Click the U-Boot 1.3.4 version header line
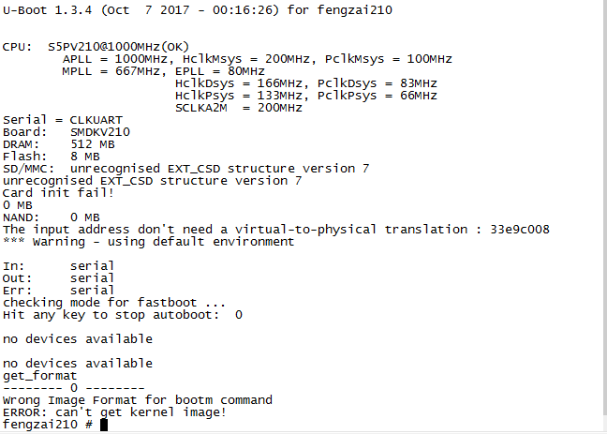This screenshot has width=607, height=434. tap(198, 10)
